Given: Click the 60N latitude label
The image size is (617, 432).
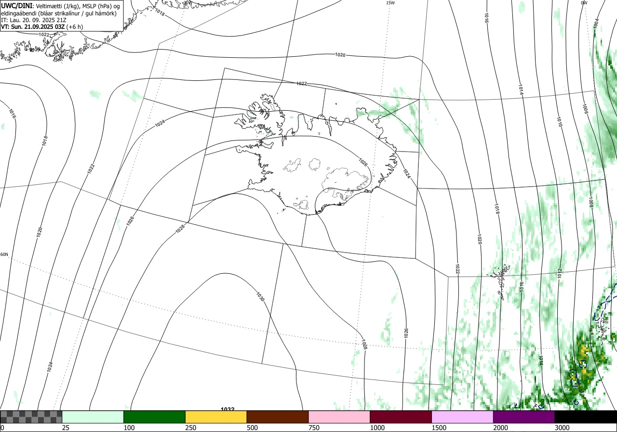Looking at the screenshot, I should (4, 254).
